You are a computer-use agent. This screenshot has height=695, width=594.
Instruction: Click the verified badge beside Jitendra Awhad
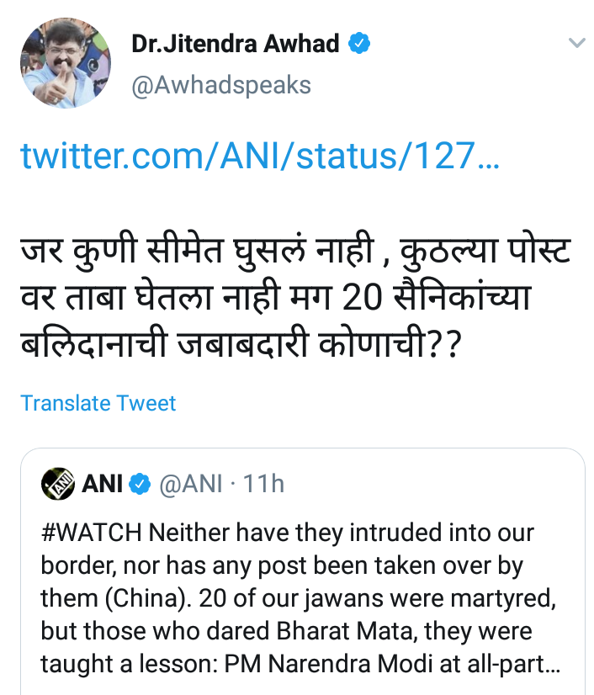361,44
